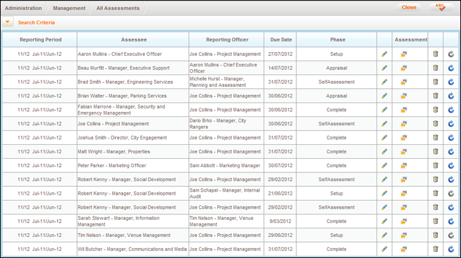
Task: Click the Search Criteria label
Action: coord(36,22)
